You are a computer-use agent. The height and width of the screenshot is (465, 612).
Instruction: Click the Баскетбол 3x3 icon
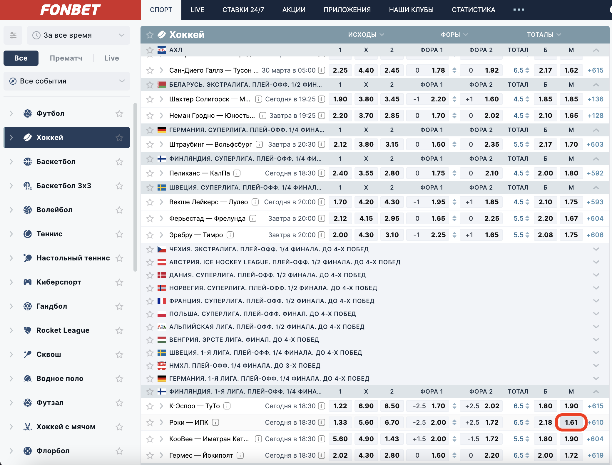28,186
